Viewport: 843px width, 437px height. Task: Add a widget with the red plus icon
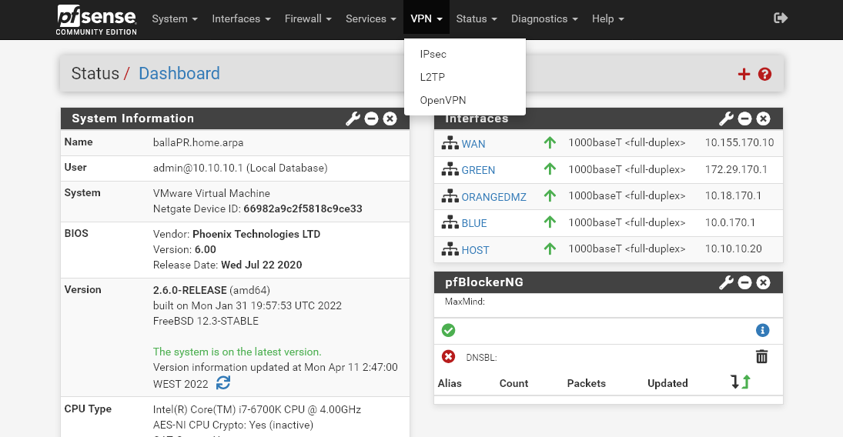[x=744, y=74]
